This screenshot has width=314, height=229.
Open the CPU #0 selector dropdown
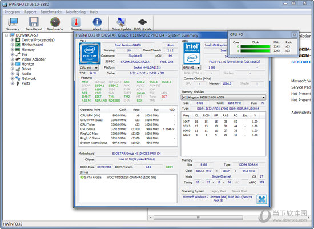[x=88, y=68]
